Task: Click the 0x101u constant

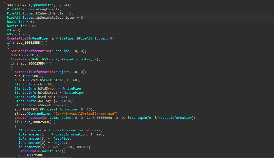Action: click(65, 101)
